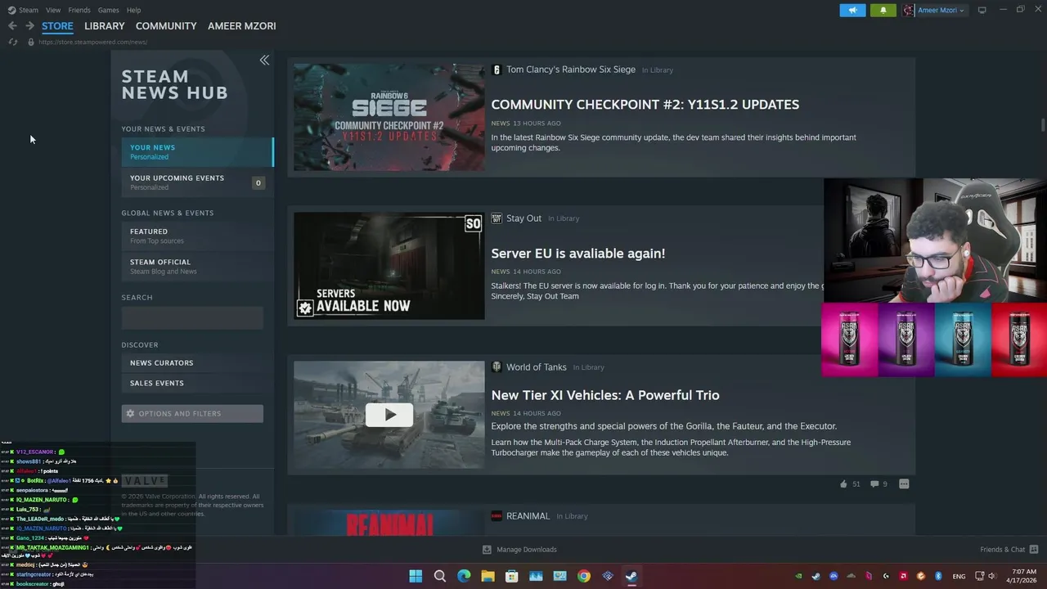
Task: Open the Windows Start menu
Action: click(416, 576)
